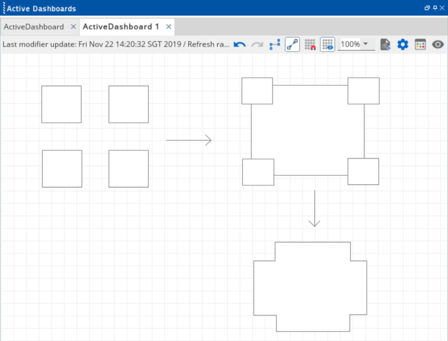Viewport: 448px width, 341px height.
Task: Open the color palette window icon
Action: 420,44
